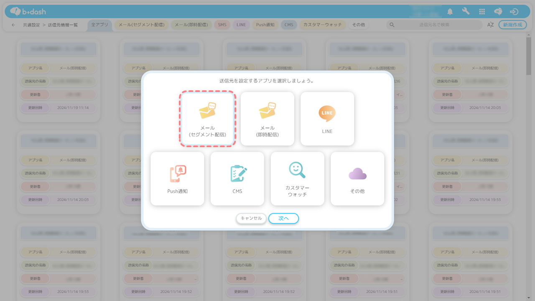Filter by カスタマーウォッチ tab
The width and height of the screenshot is (535, 301).
click(x=322, y=25)
